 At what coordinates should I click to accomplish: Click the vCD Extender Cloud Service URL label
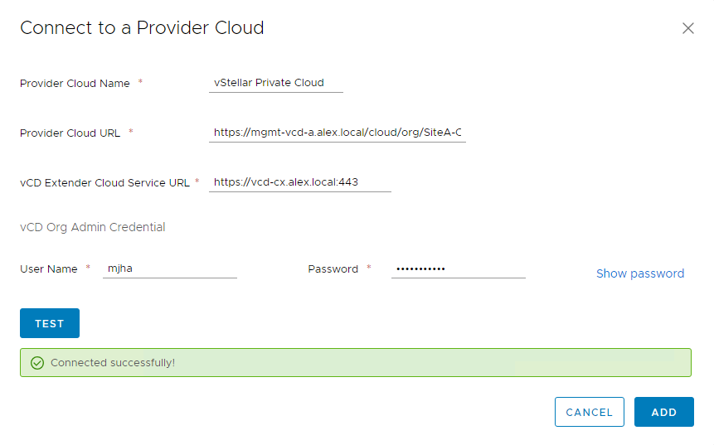(104, 182)
